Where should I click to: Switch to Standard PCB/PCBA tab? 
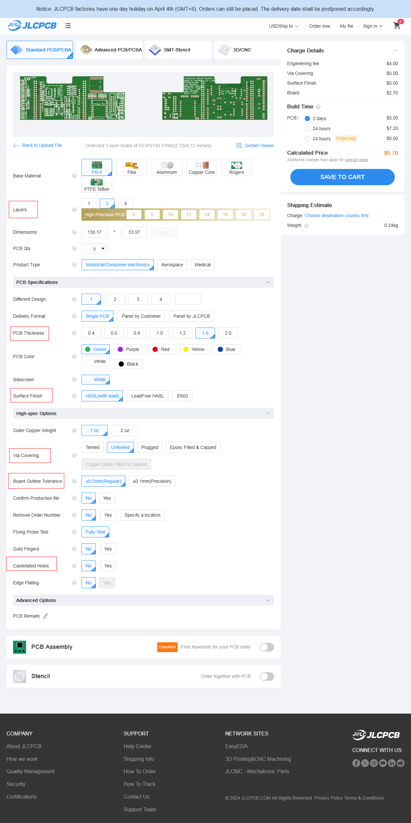click(40, 50)
